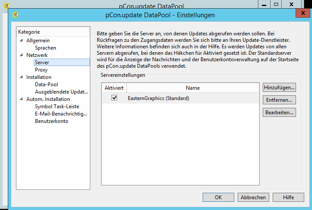Uncheck the Aktiviert checkbox for EasternGraphics
The width and height of the screenshot is (312, 210).
pos(114,98)
